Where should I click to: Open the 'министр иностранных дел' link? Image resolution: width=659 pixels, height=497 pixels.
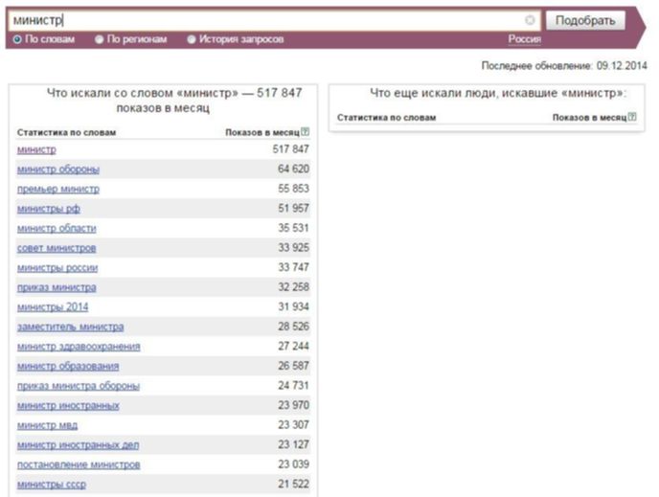(79, 445)
